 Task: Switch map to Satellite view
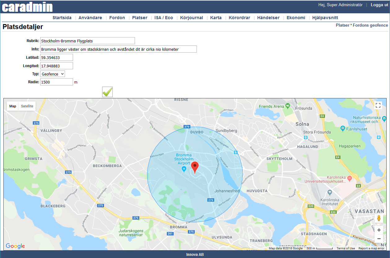pyautogui.click(x=27, y=106)
